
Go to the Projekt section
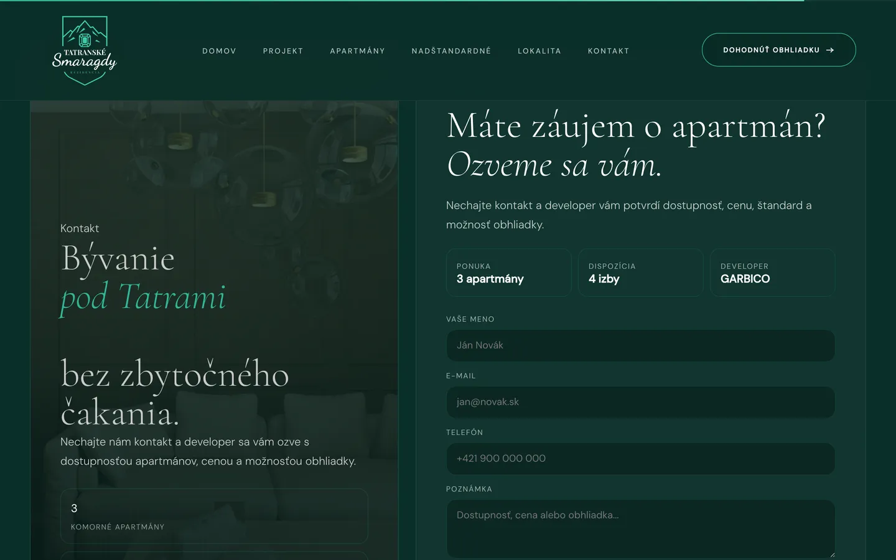tap(283, 51)
